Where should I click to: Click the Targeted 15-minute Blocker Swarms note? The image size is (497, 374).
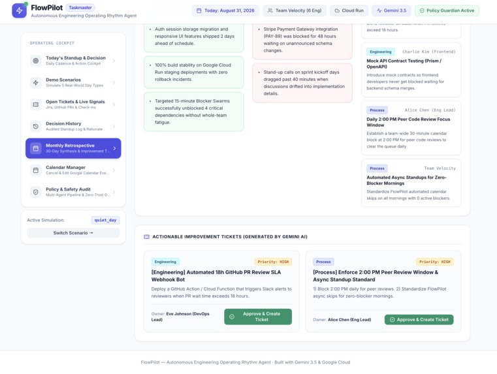coord(194,112)
